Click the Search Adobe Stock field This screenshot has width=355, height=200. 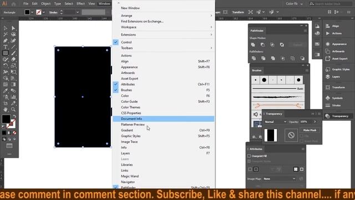(x=331, y=4)
